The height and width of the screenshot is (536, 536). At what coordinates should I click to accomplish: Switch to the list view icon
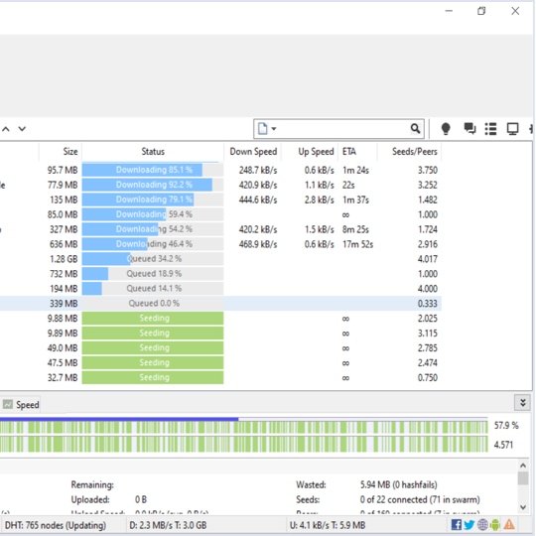pyautogui.click(x=490, y=129)
